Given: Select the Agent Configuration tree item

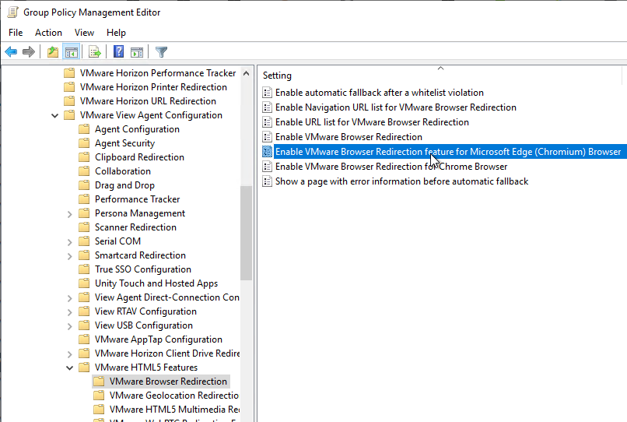Looking at the screenshot, I should 137,129.
